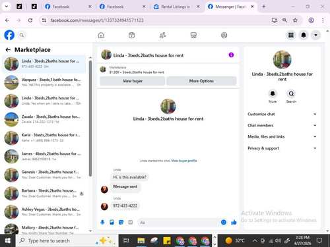Switch to the Rental Listings tab
The image size is (330, 247).
[176, 7]
